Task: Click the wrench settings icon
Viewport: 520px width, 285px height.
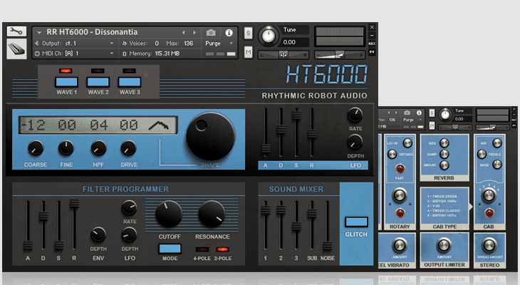Action: pyautogui.click(x=17, y=32)
